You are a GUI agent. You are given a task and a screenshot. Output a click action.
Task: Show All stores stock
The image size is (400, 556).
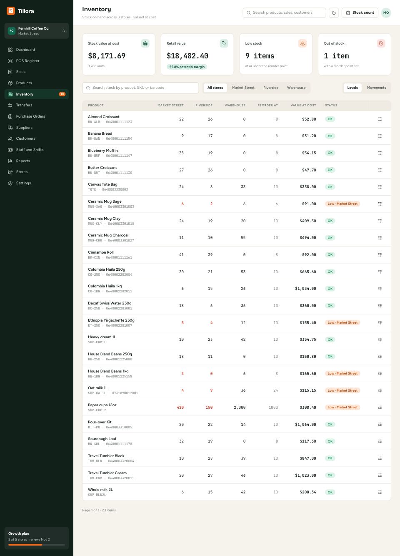coord(215,88)
